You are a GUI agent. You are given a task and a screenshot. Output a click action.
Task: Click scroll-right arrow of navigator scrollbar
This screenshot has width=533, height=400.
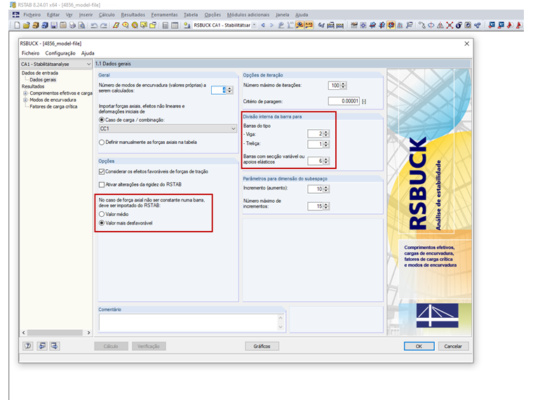click(88, 333)
